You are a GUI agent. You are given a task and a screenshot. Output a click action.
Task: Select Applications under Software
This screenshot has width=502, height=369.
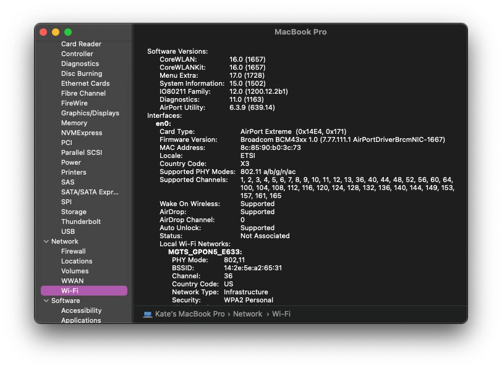tap(81, 320)
